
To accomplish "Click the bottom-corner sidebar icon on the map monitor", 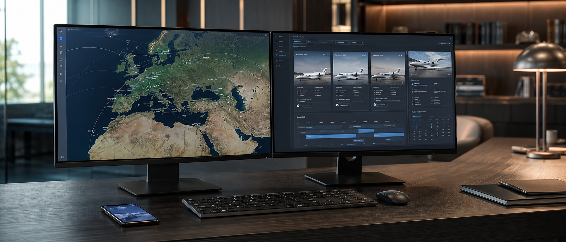I will click(62, 157).
